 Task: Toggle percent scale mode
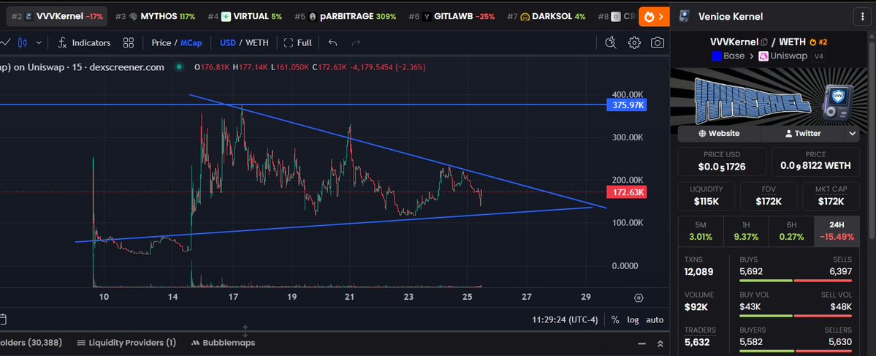pyautogui.click(x=615, y=319)
